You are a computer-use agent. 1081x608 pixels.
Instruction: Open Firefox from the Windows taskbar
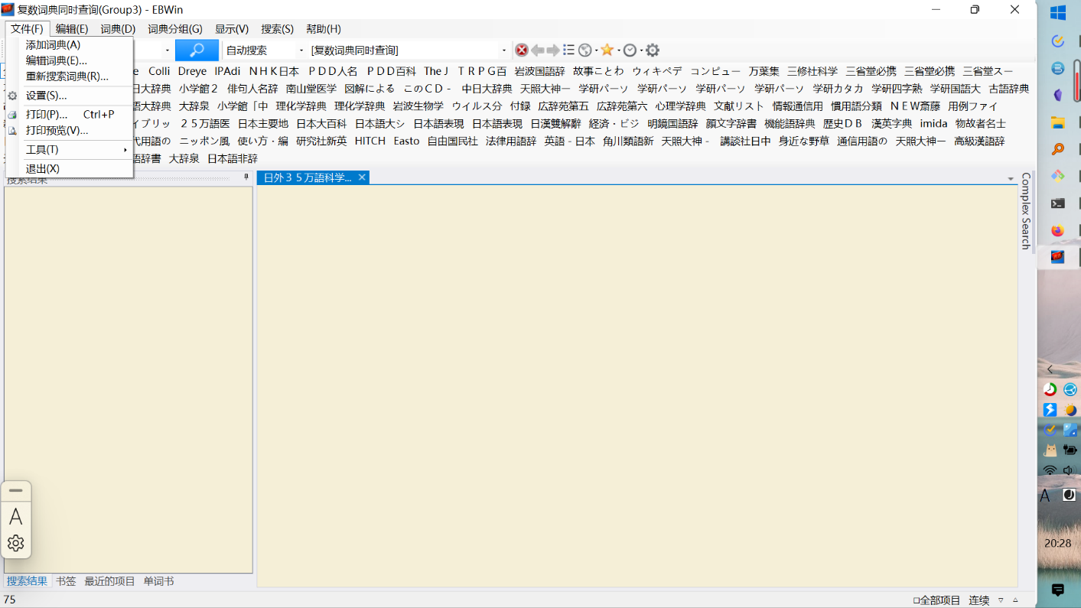tap(1058, 230)
